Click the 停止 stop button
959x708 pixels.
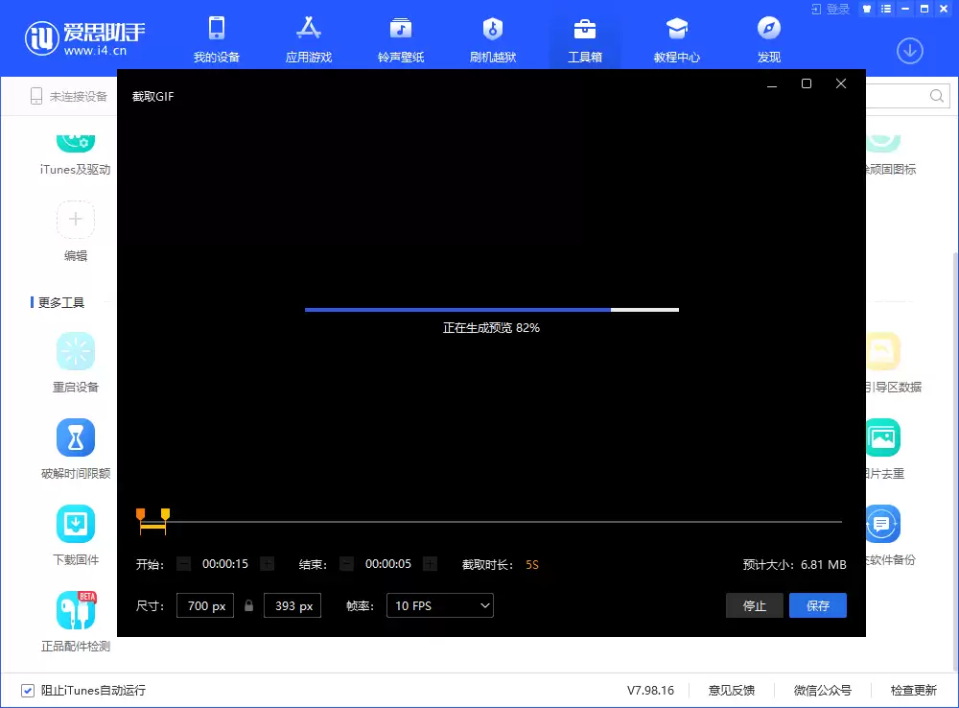click(754, 605)
